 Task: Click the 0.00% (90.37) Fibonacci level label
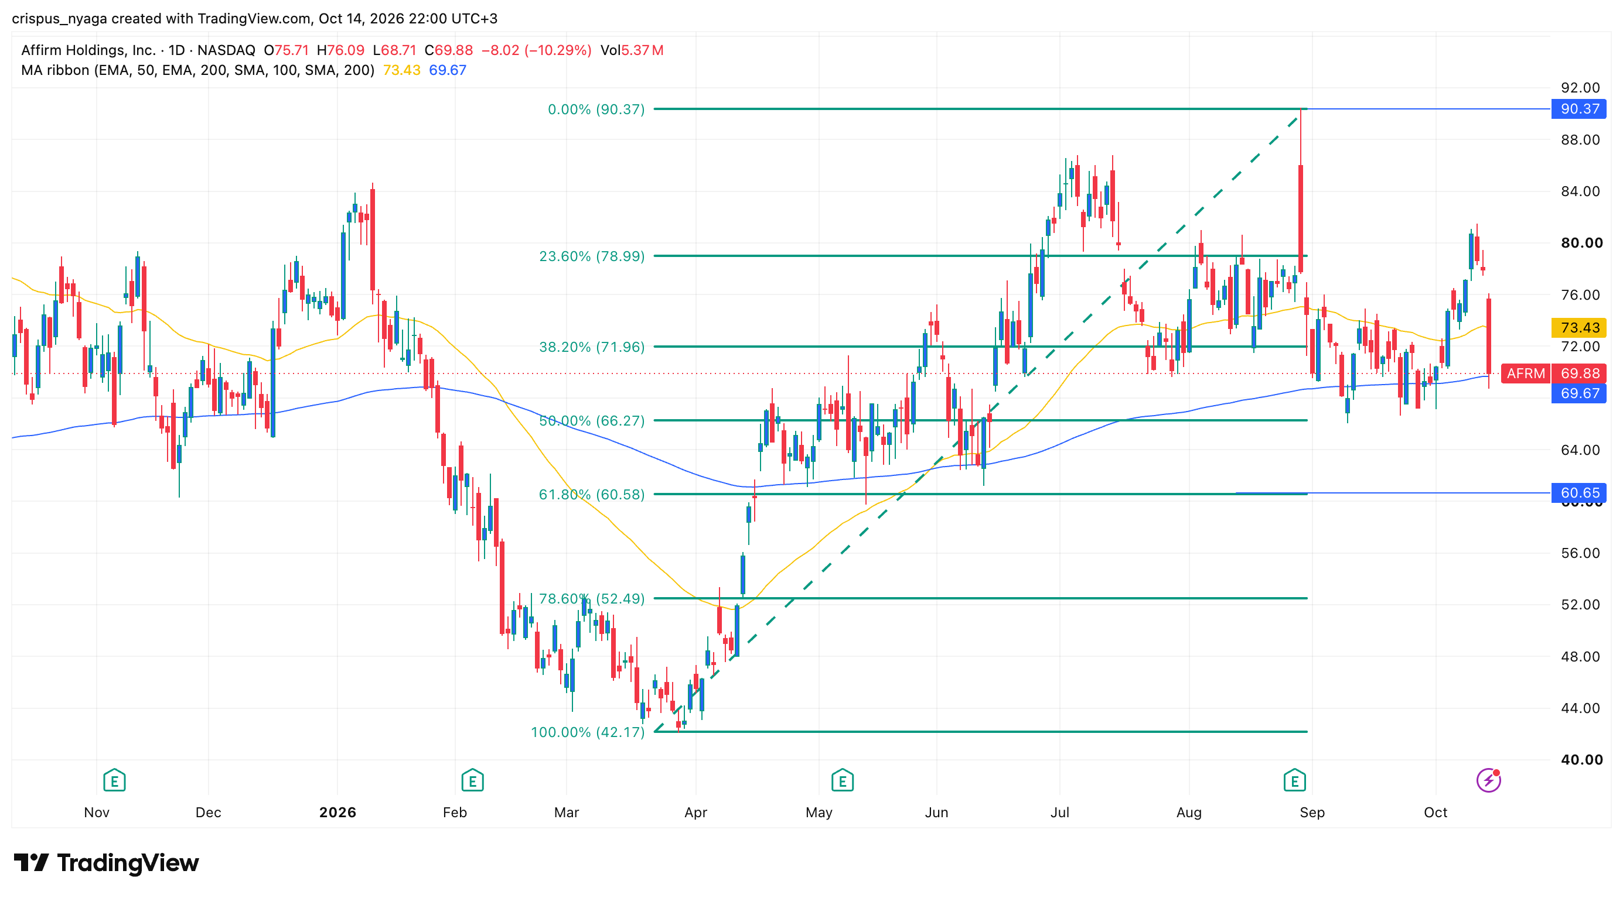(596, 109)
